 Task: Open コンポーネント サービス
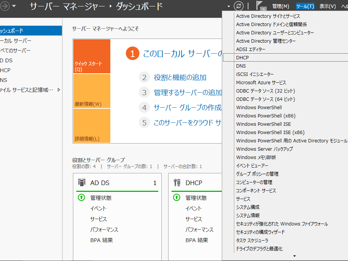[256, 190]
